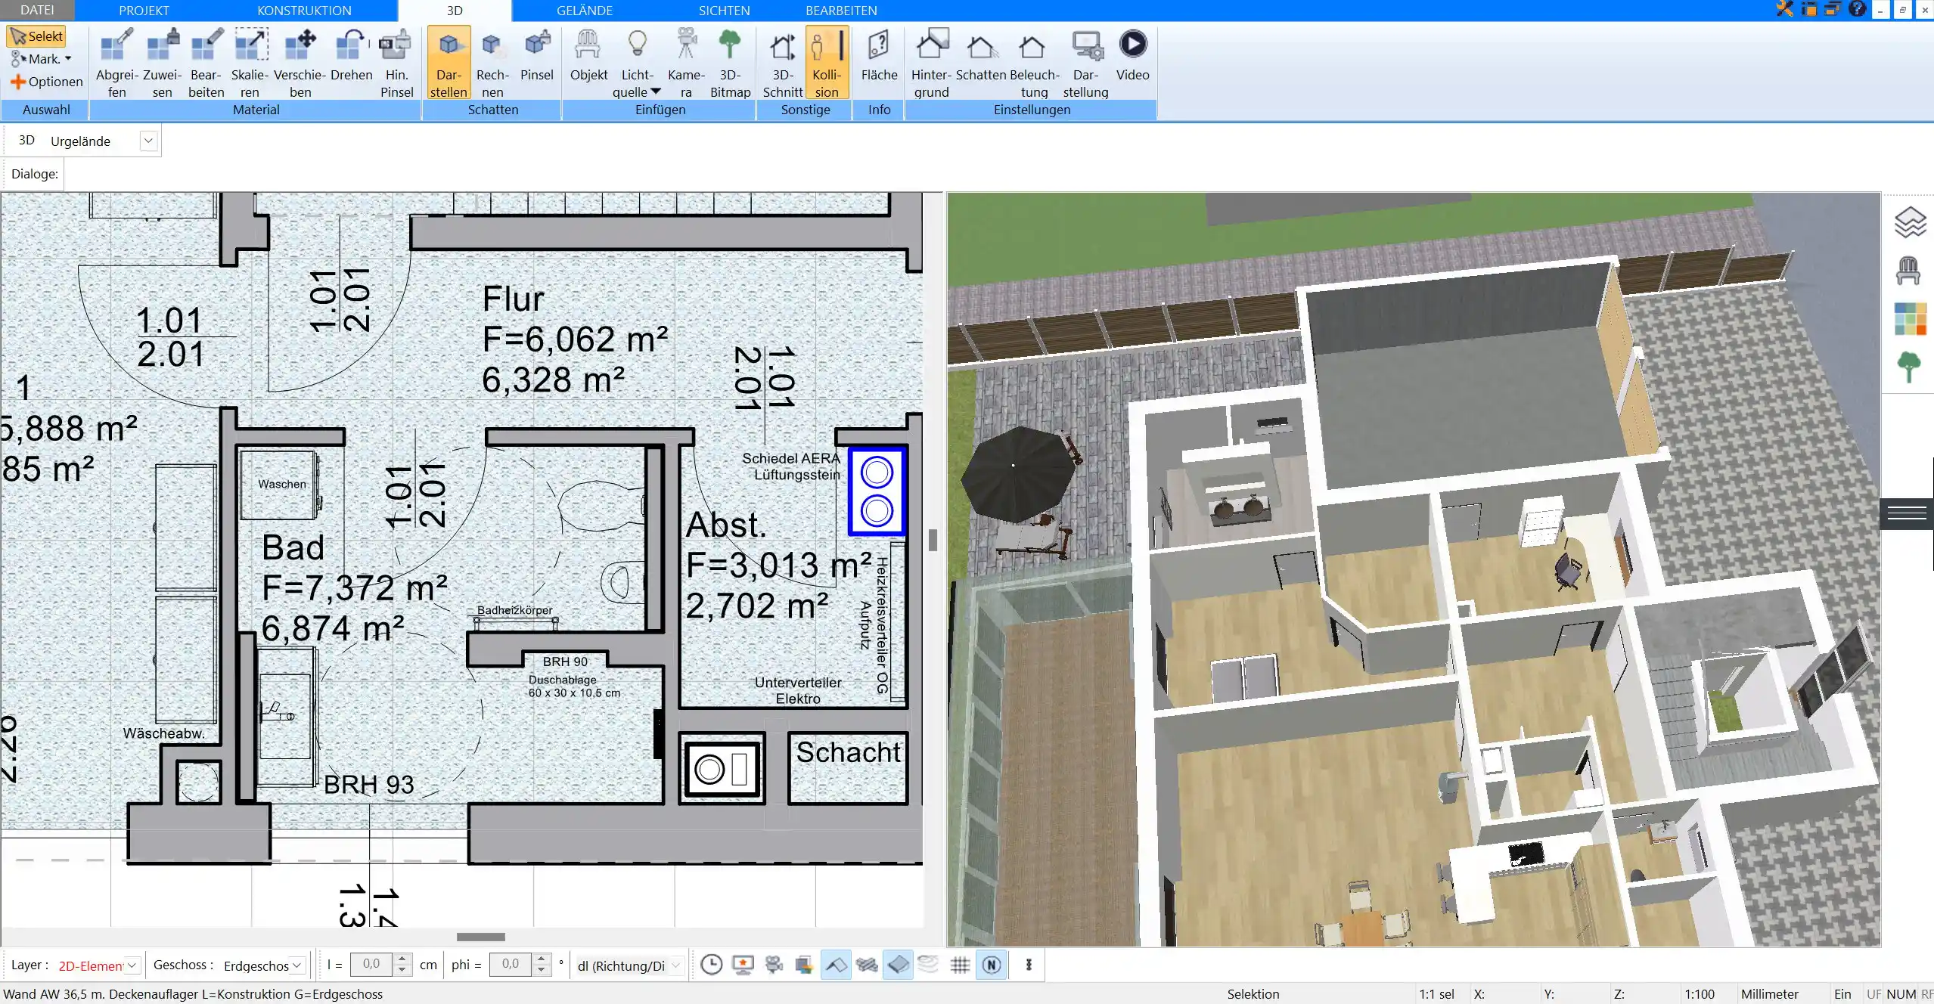
Task: Open the Kamera tool in Einfügen group
Action: pyautogui.click(x=685, y=60)
